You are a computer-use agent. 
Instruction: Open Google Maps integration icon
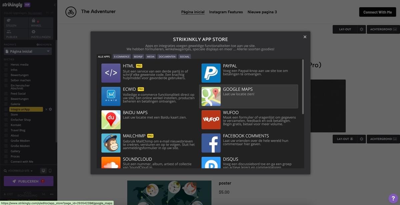[x=211, y=96]
